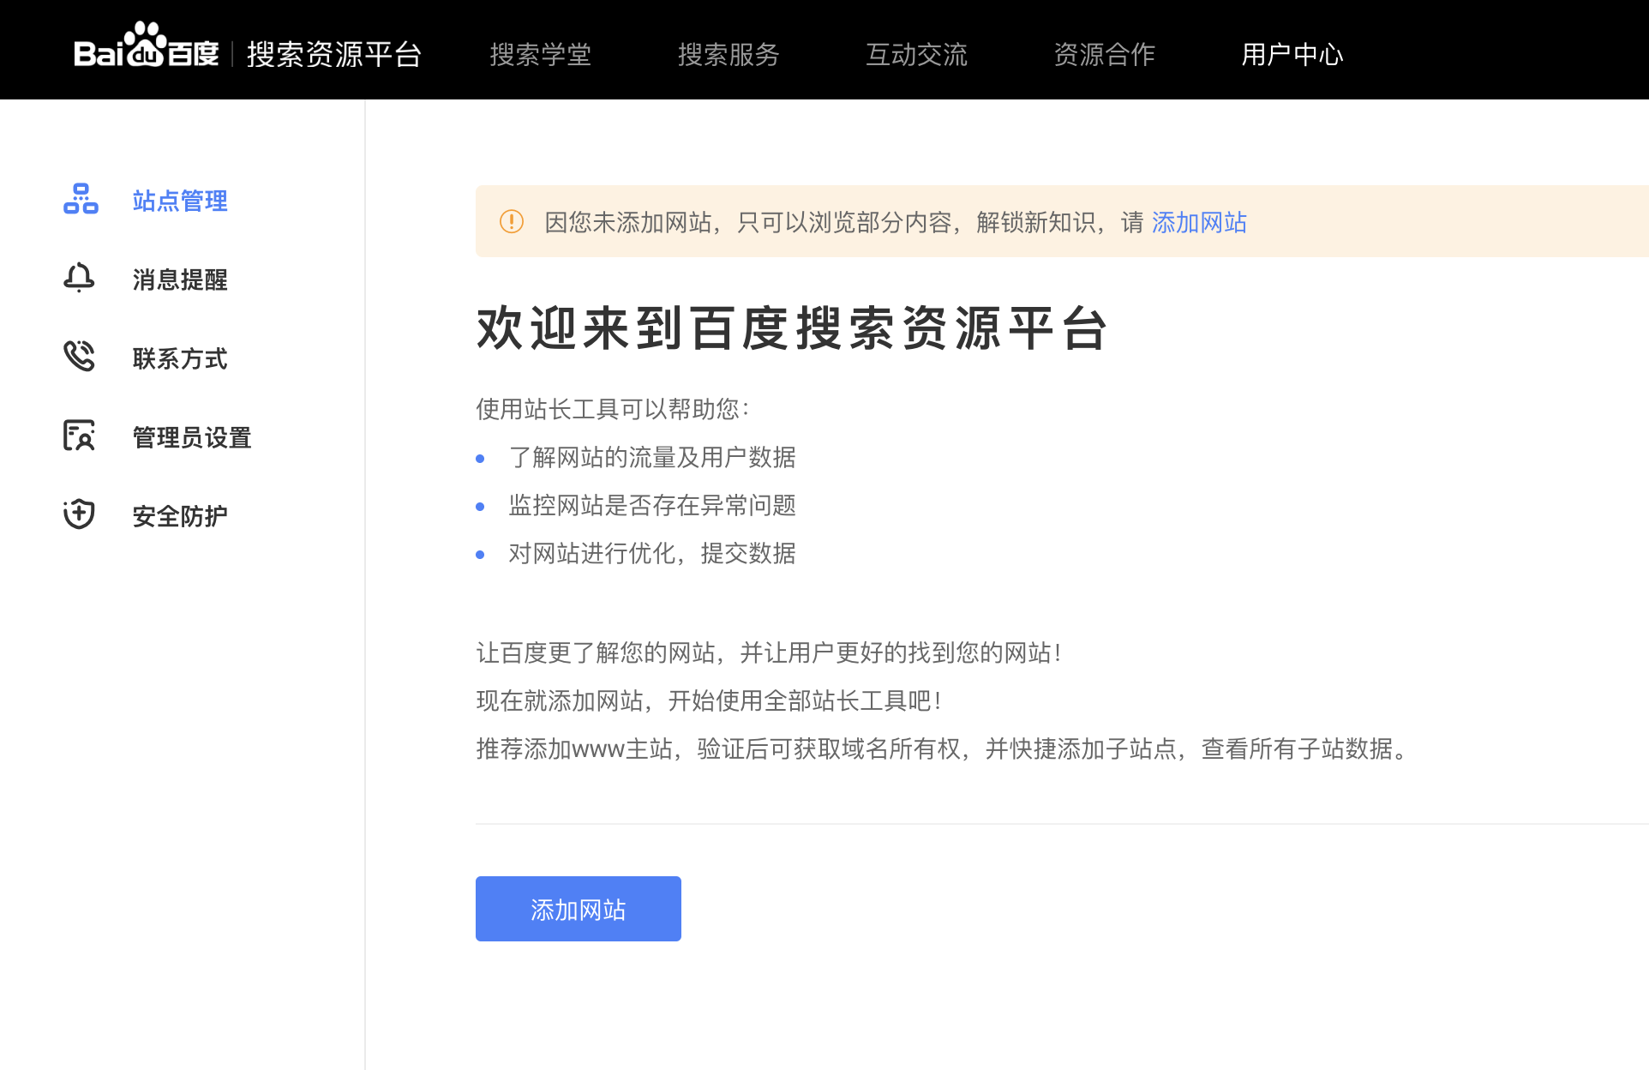Open 管理员设置 in the sidebar
This screenshot has width=1649, height=1070.
192,437
